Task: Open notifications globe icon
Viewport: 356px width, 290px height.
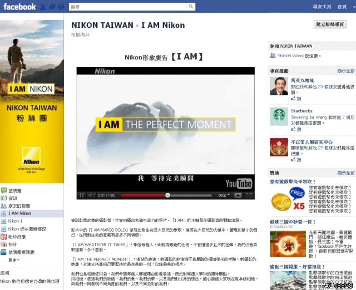Action: pyautogui.click(x=61, y=7)
